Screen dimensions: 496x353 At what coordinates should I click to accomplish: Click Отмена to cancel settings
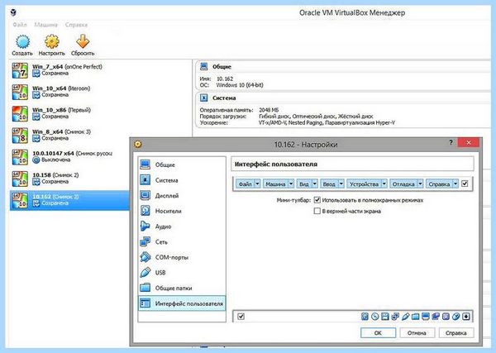(x=417, y=333)
